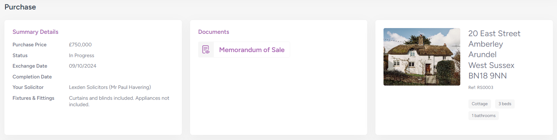Viewport: 557px width, 140px height.
Task: Select the Cottage property tag
Action: pos(480,104)
